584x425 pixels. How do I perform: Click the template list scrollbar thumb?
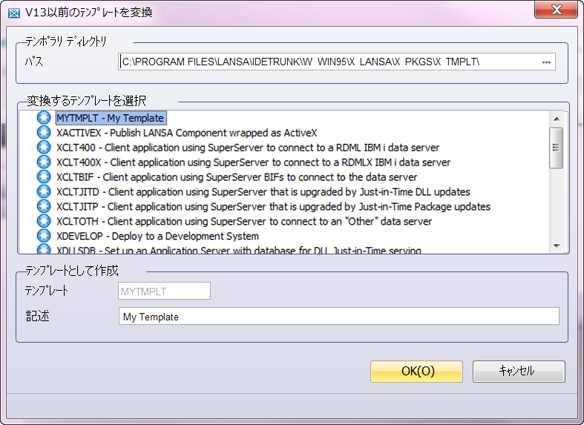click(556, 148)
